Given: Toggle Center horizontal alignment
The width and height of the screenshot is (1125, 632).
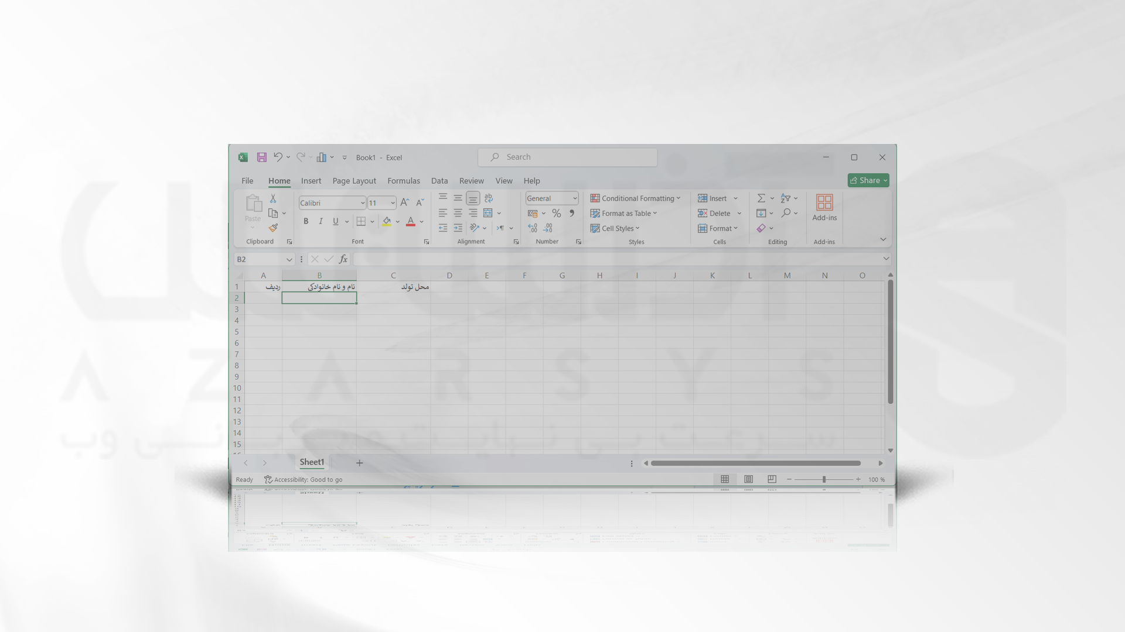Looking at the screenshot, I should [x=458, y=213].
